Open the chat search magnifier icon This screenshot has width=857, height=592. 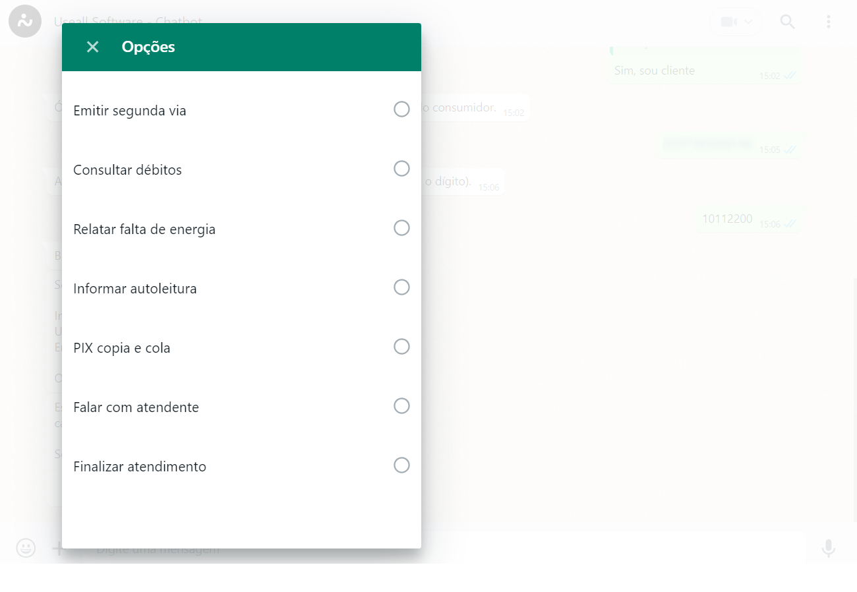[x=787, y=22]
